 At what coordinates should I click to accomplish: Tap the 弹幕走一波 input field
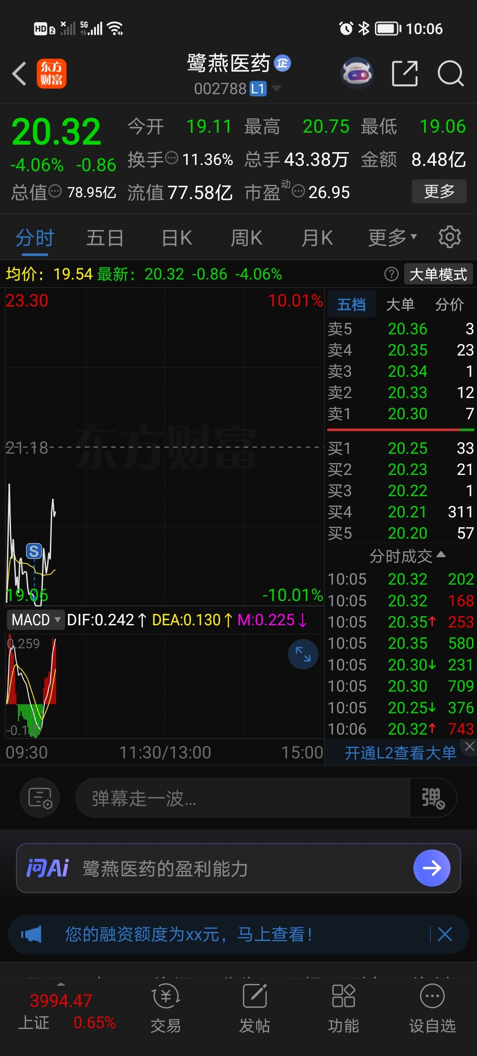(x=243, y=798)
